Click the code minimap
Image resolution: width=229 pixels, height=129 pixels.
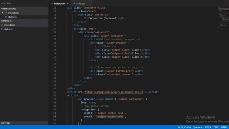tap(223, 17)
